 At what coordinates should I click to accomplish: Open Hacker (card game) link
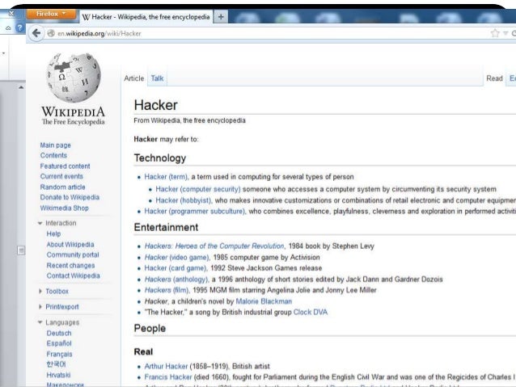click(175, 268)
